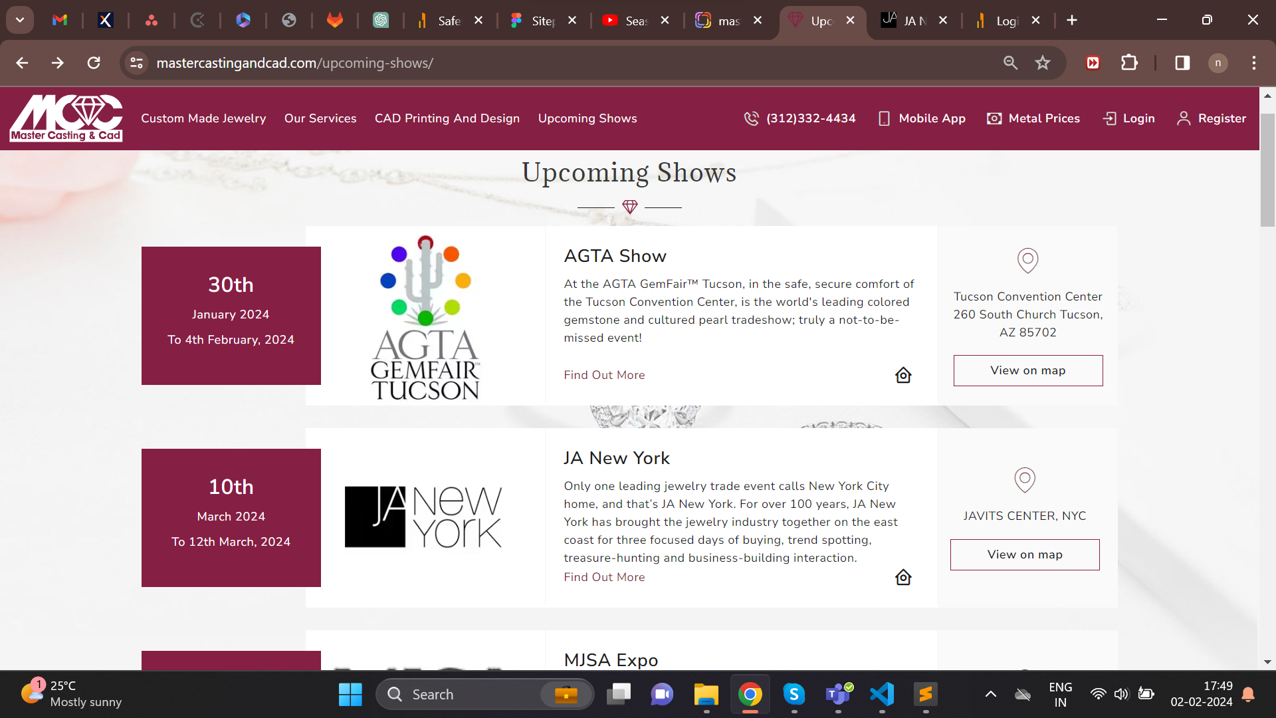The height and width of the screenshot is (718, 1276).
Task: Open the Chrome three-dot menu
Action: (x=1254, y=62)
